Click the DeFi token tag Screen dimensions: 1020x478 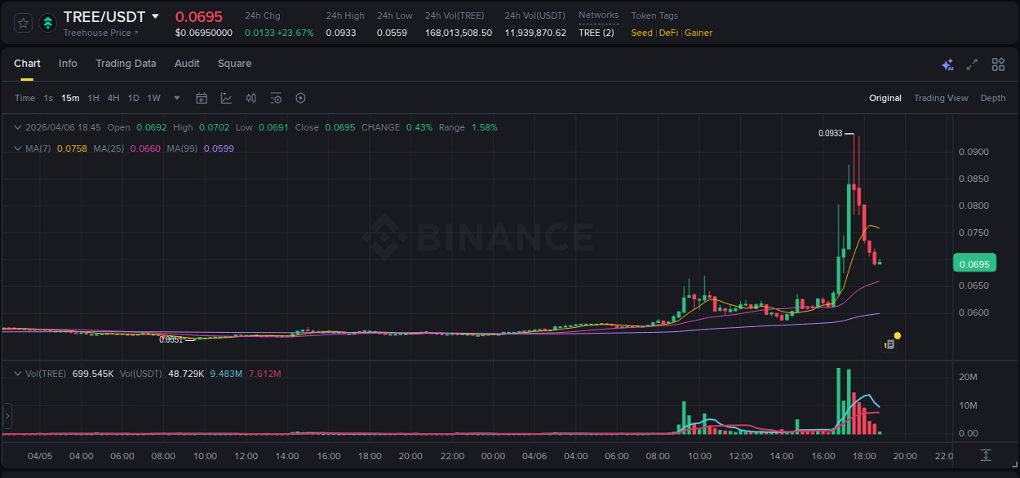(x=668, y=33)
